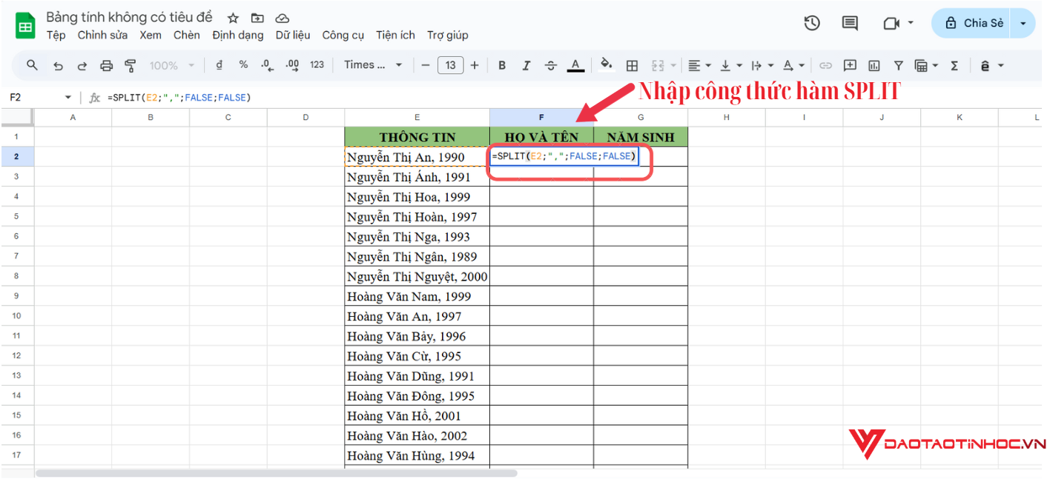Click the horizontal scrollbar
1050x479 pixels.
pyautogui.click(x=278, y=472)
